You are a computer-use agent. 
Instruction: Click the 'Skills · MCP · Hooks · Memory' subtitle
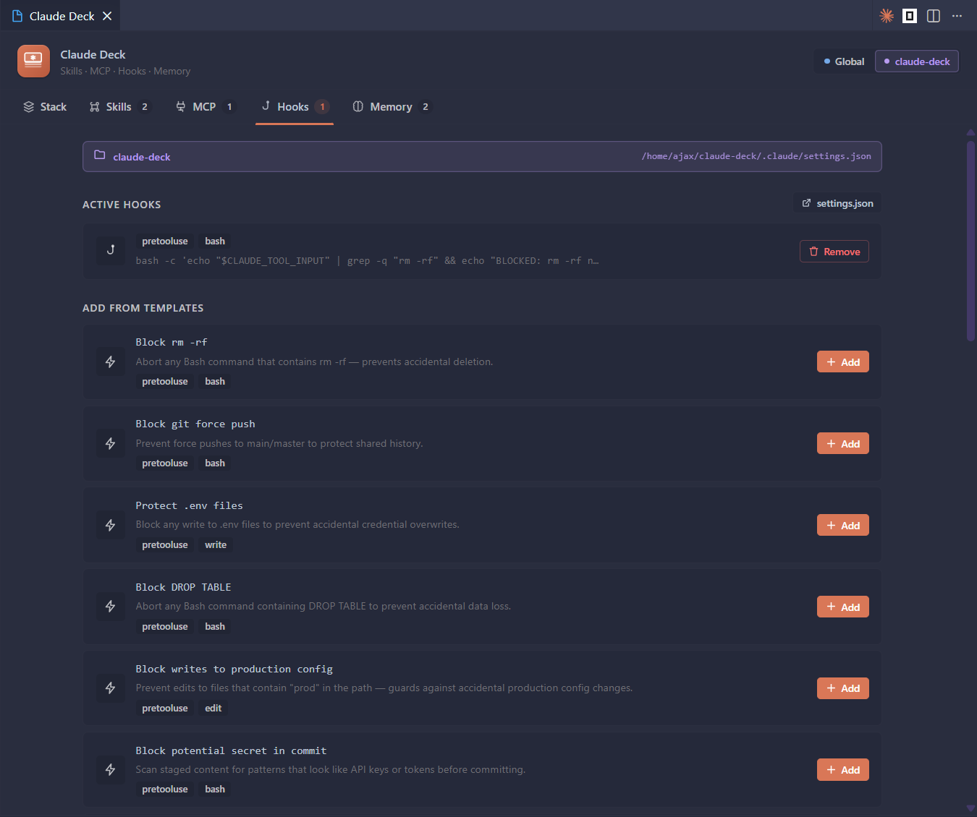tap(125, 71)
